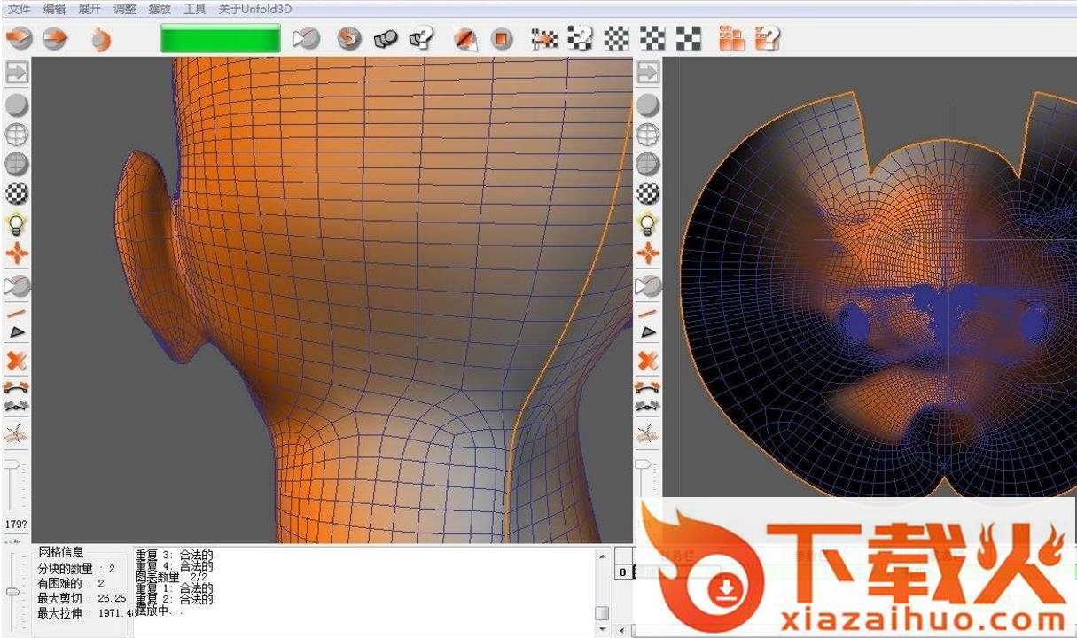This screenshot has height=638, width=1077.
Task: Click the checker with orange arrow icon
Action: [544, 38]
